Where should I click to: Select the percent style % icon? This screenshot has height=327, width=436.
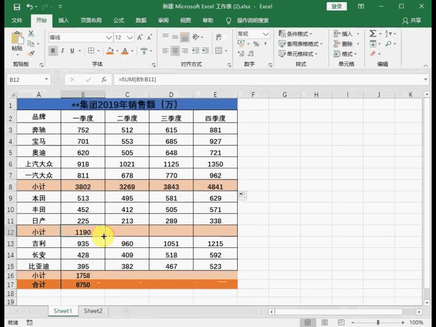257,44
